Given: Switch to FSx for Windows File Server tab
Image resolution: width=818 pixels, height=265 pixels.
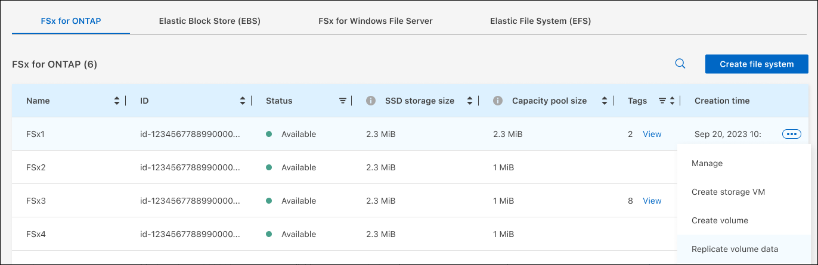Looking at the screenshot, I should tap(375, 21).
